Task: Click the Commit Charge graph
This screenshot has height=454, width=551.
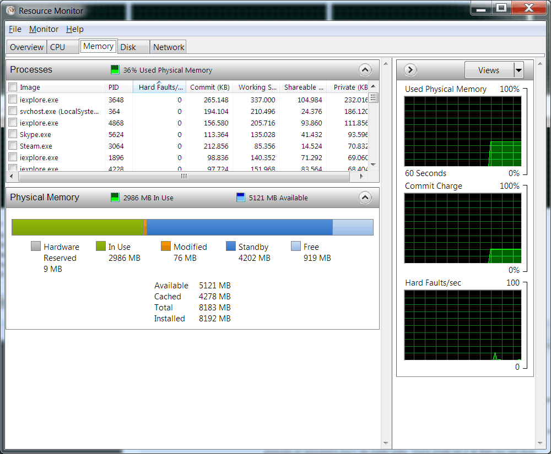Action: coord(463,228)
